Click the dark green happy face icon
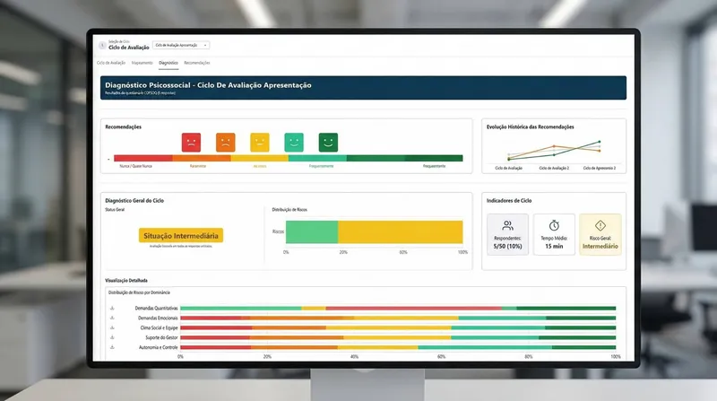Screen dimensions: 717x401 328,142
